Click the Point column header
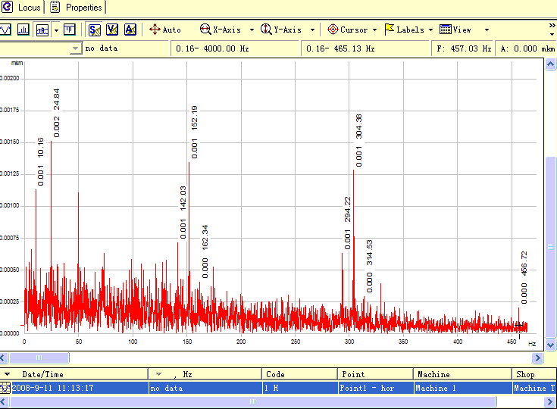Viewport: 557px width, 409px height. (x=375, y=374)
